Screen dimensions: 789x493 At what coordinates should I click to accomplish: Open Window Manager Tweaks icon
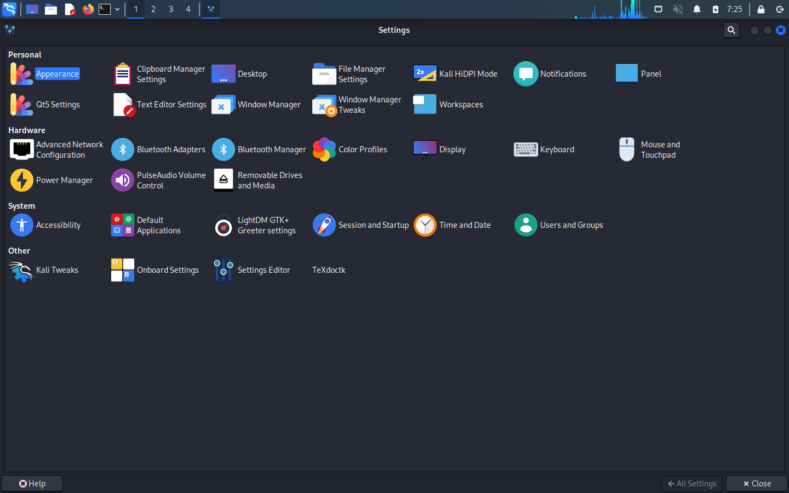pos(324,105)
